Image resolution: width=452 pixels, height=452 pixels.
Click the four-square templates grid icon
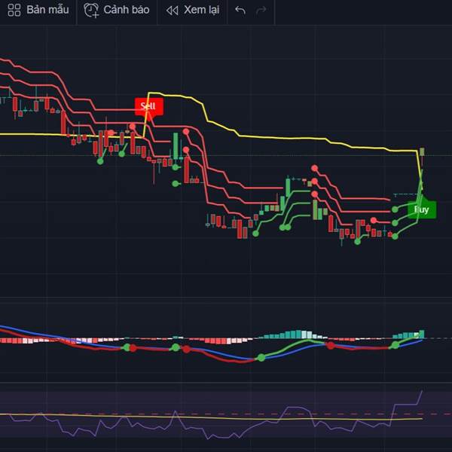[14, 10]
